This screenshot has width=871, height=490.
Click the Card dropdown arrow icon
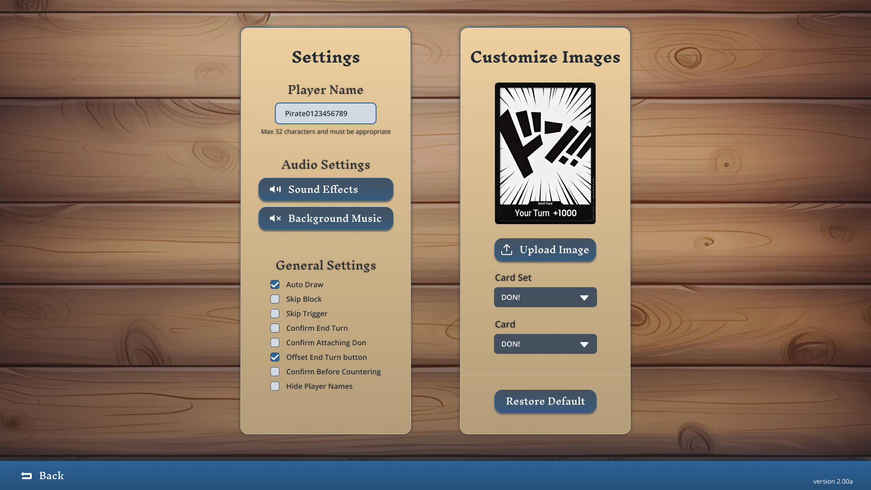coord(584,344)
